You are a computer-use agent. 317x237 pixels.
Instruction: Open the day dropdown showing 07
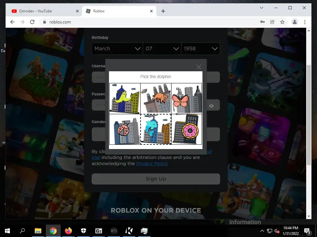162,48
